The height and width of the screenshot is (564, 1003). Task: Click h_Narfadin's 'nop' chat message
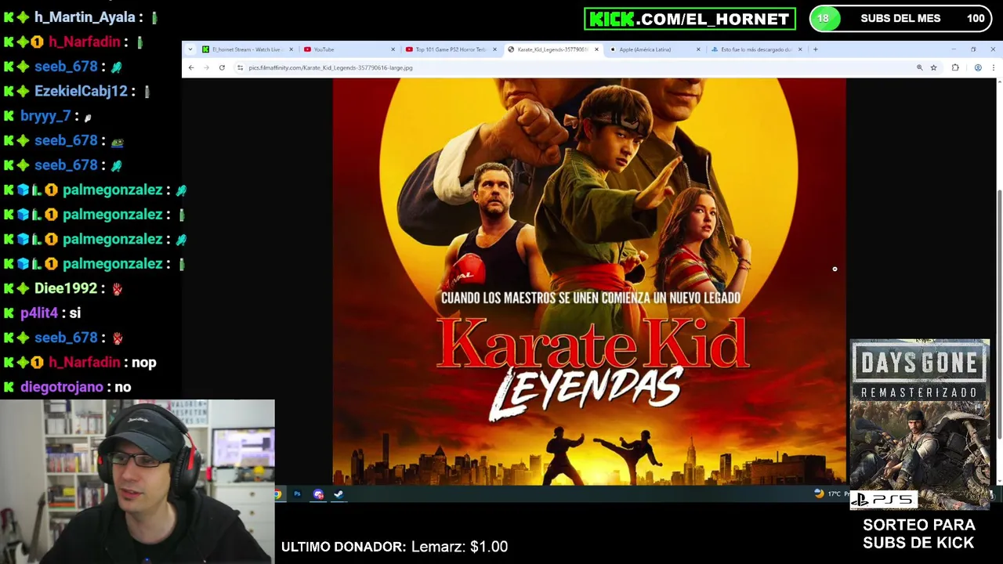pos(144,362)
